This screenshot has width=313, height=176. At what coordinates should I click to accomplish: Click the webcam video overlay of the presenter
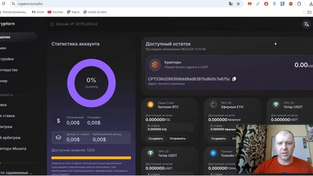pyautogui.click(x=274, y=149)
